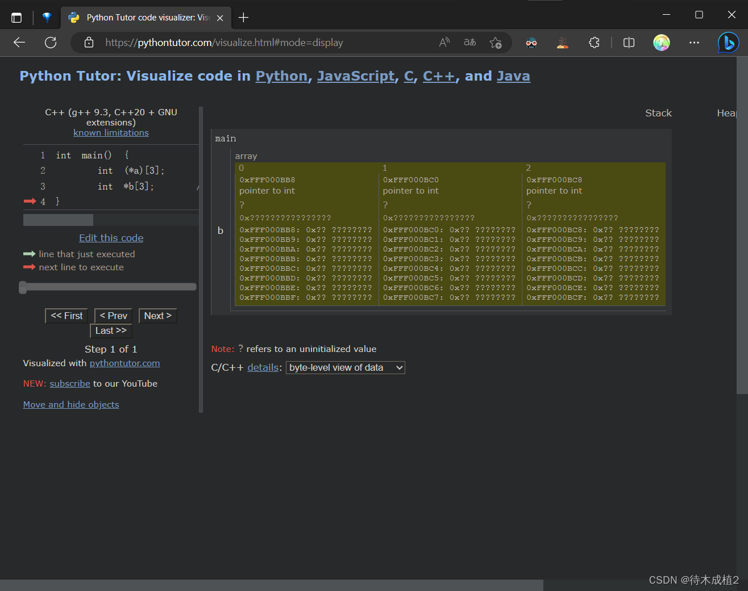This screenshot has width=748, height=591.
Task: Open a new browser tab
Action: click(243, 18)
